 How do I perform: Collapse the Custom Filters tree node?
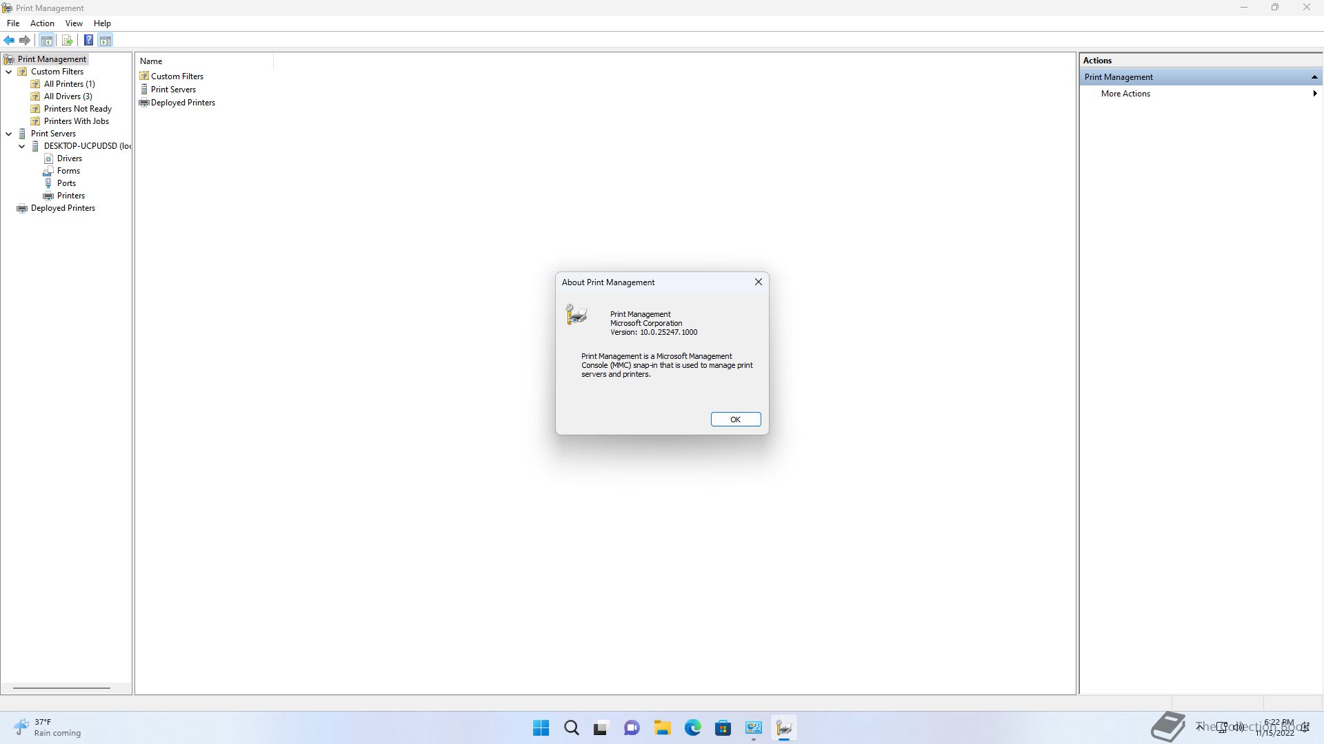9,72
